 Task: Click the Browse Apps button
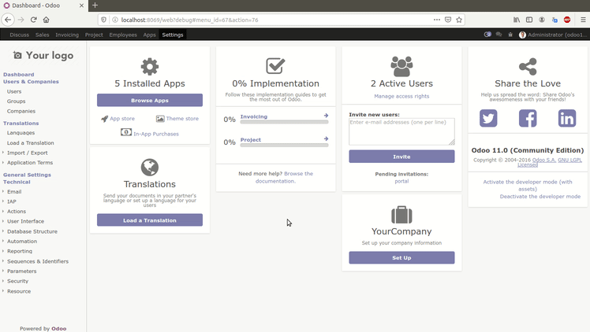click(150, 100)
